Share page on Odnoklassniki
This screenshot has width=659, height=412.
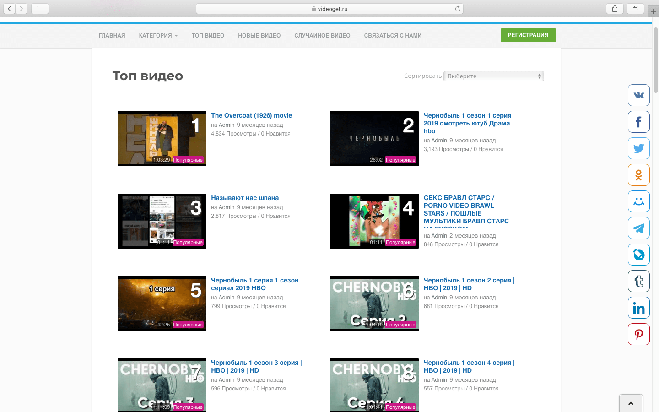point(639,175)
